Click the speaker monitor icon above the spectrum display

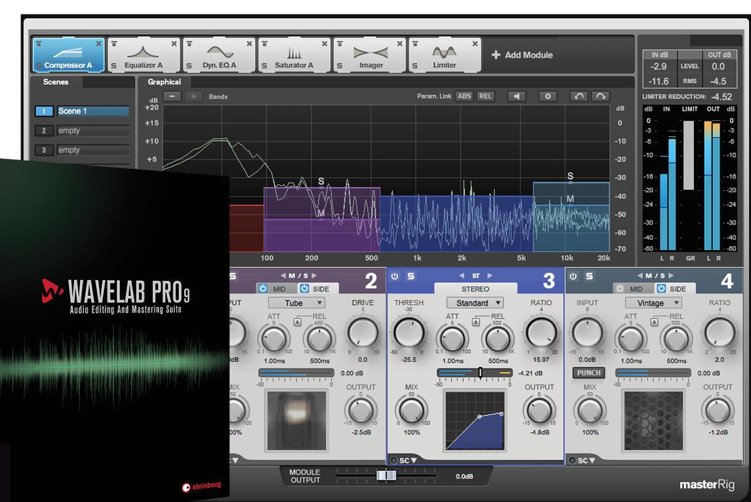(517, 96)
